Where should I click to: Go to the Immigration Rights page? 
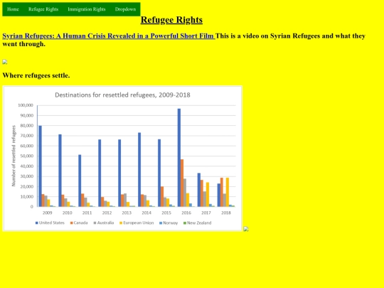(87, 9)
